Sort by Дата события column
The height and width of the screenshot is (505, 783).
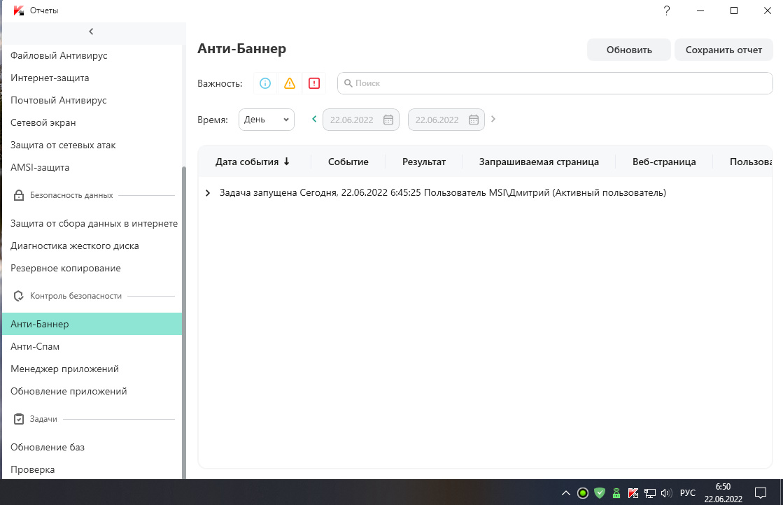(252, 162)
